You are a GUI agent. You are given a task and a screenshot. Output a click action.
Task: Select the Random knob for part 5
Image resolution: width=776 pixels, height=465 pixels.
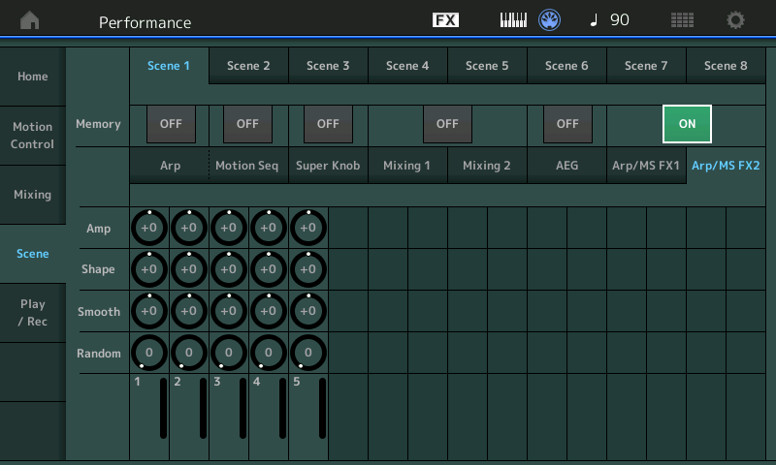(x=307, y=354)
